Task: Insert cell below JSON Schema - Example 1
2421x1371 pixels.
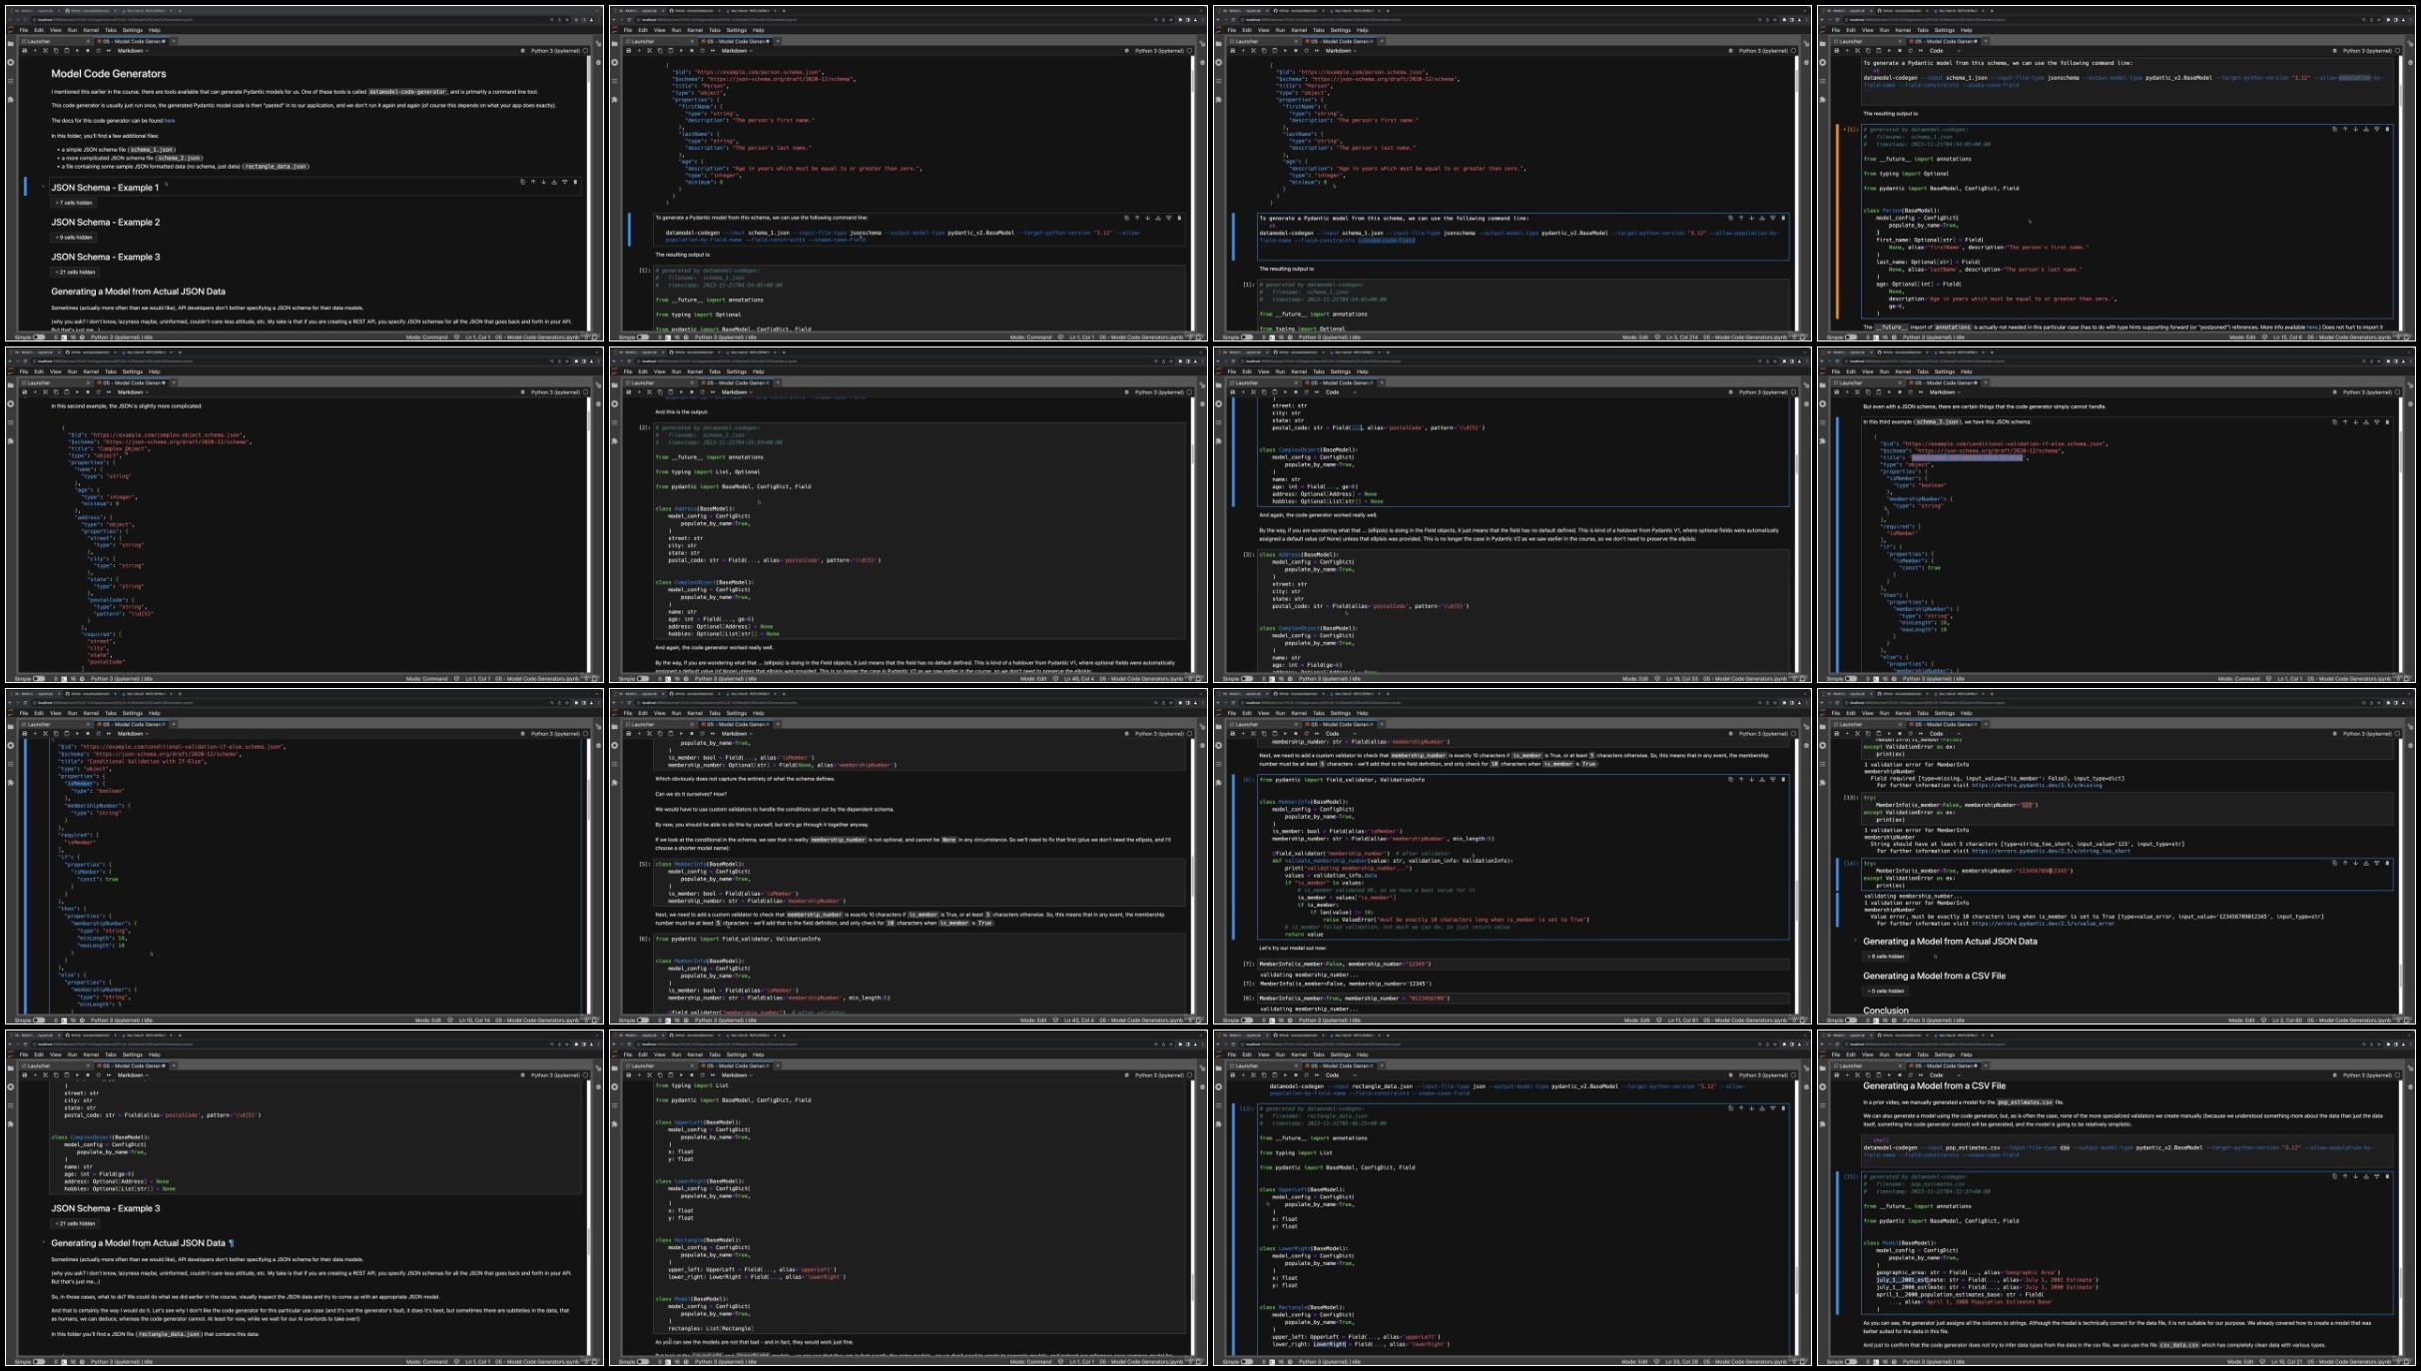Action: click(565, 182)
